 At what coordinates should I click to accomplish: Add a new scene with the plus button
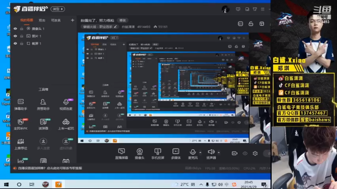[x=73, y=20]
